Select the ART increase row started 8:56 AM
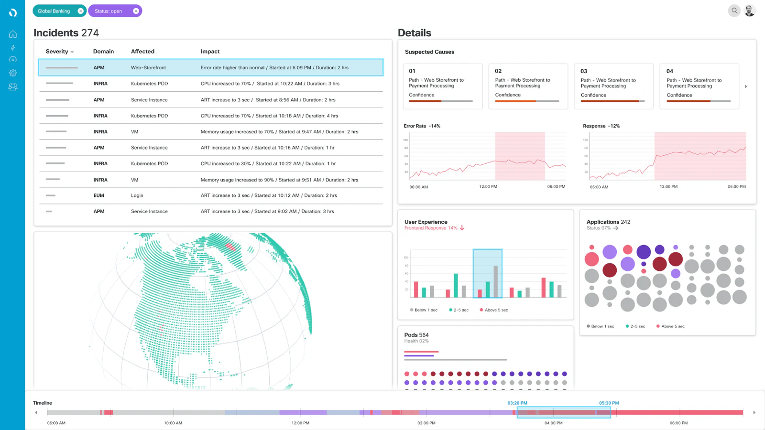Viewport: 765px width, 430px height. [x=211, y=100]
